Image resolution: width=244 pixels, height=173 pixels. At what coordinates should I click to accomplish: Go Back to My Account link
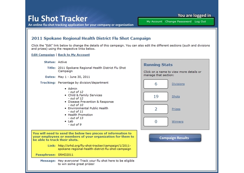coord(74,55)
